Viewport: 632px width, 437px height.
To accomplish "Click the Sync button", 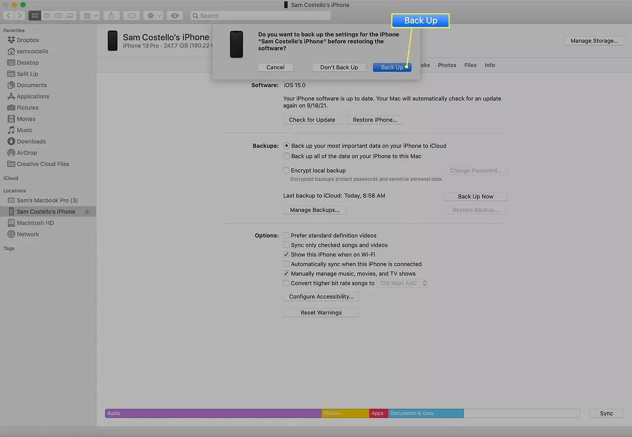I will [x=606, y=413].
